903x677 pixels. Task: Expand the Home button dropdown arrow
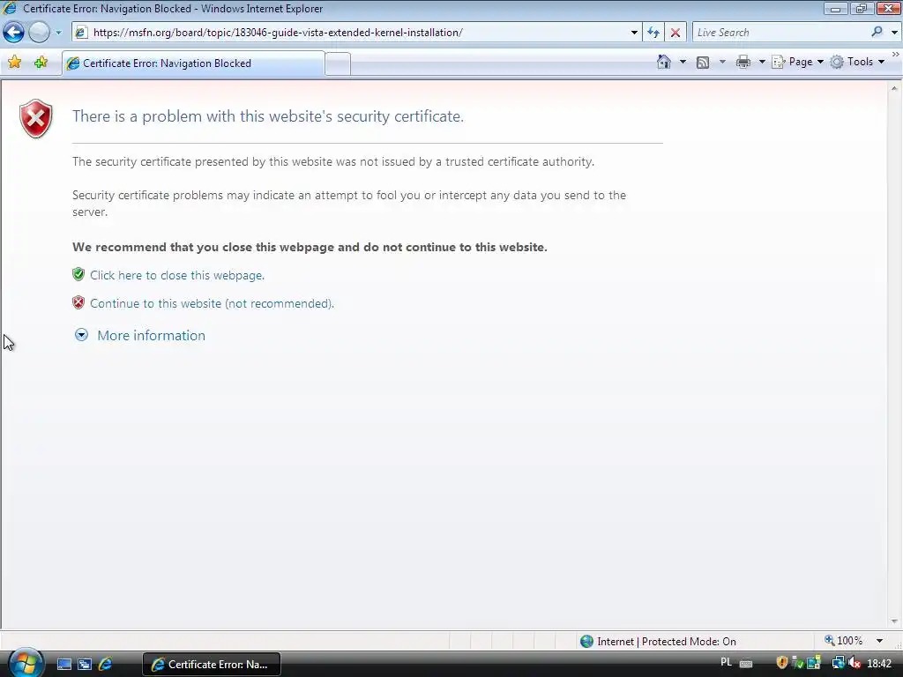point(683,62)
